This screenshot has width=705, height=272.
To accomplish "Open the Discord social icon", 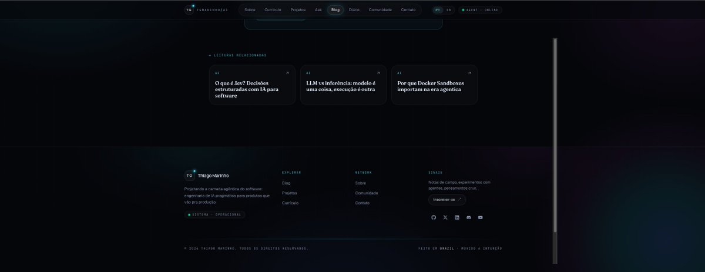I will tap(468, 217).
